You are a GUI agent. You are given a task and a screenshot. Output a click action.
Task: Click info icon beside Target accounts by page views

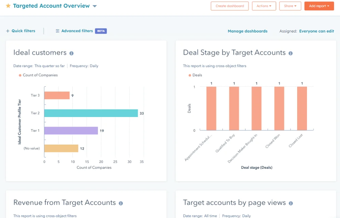tap(291, 203)
